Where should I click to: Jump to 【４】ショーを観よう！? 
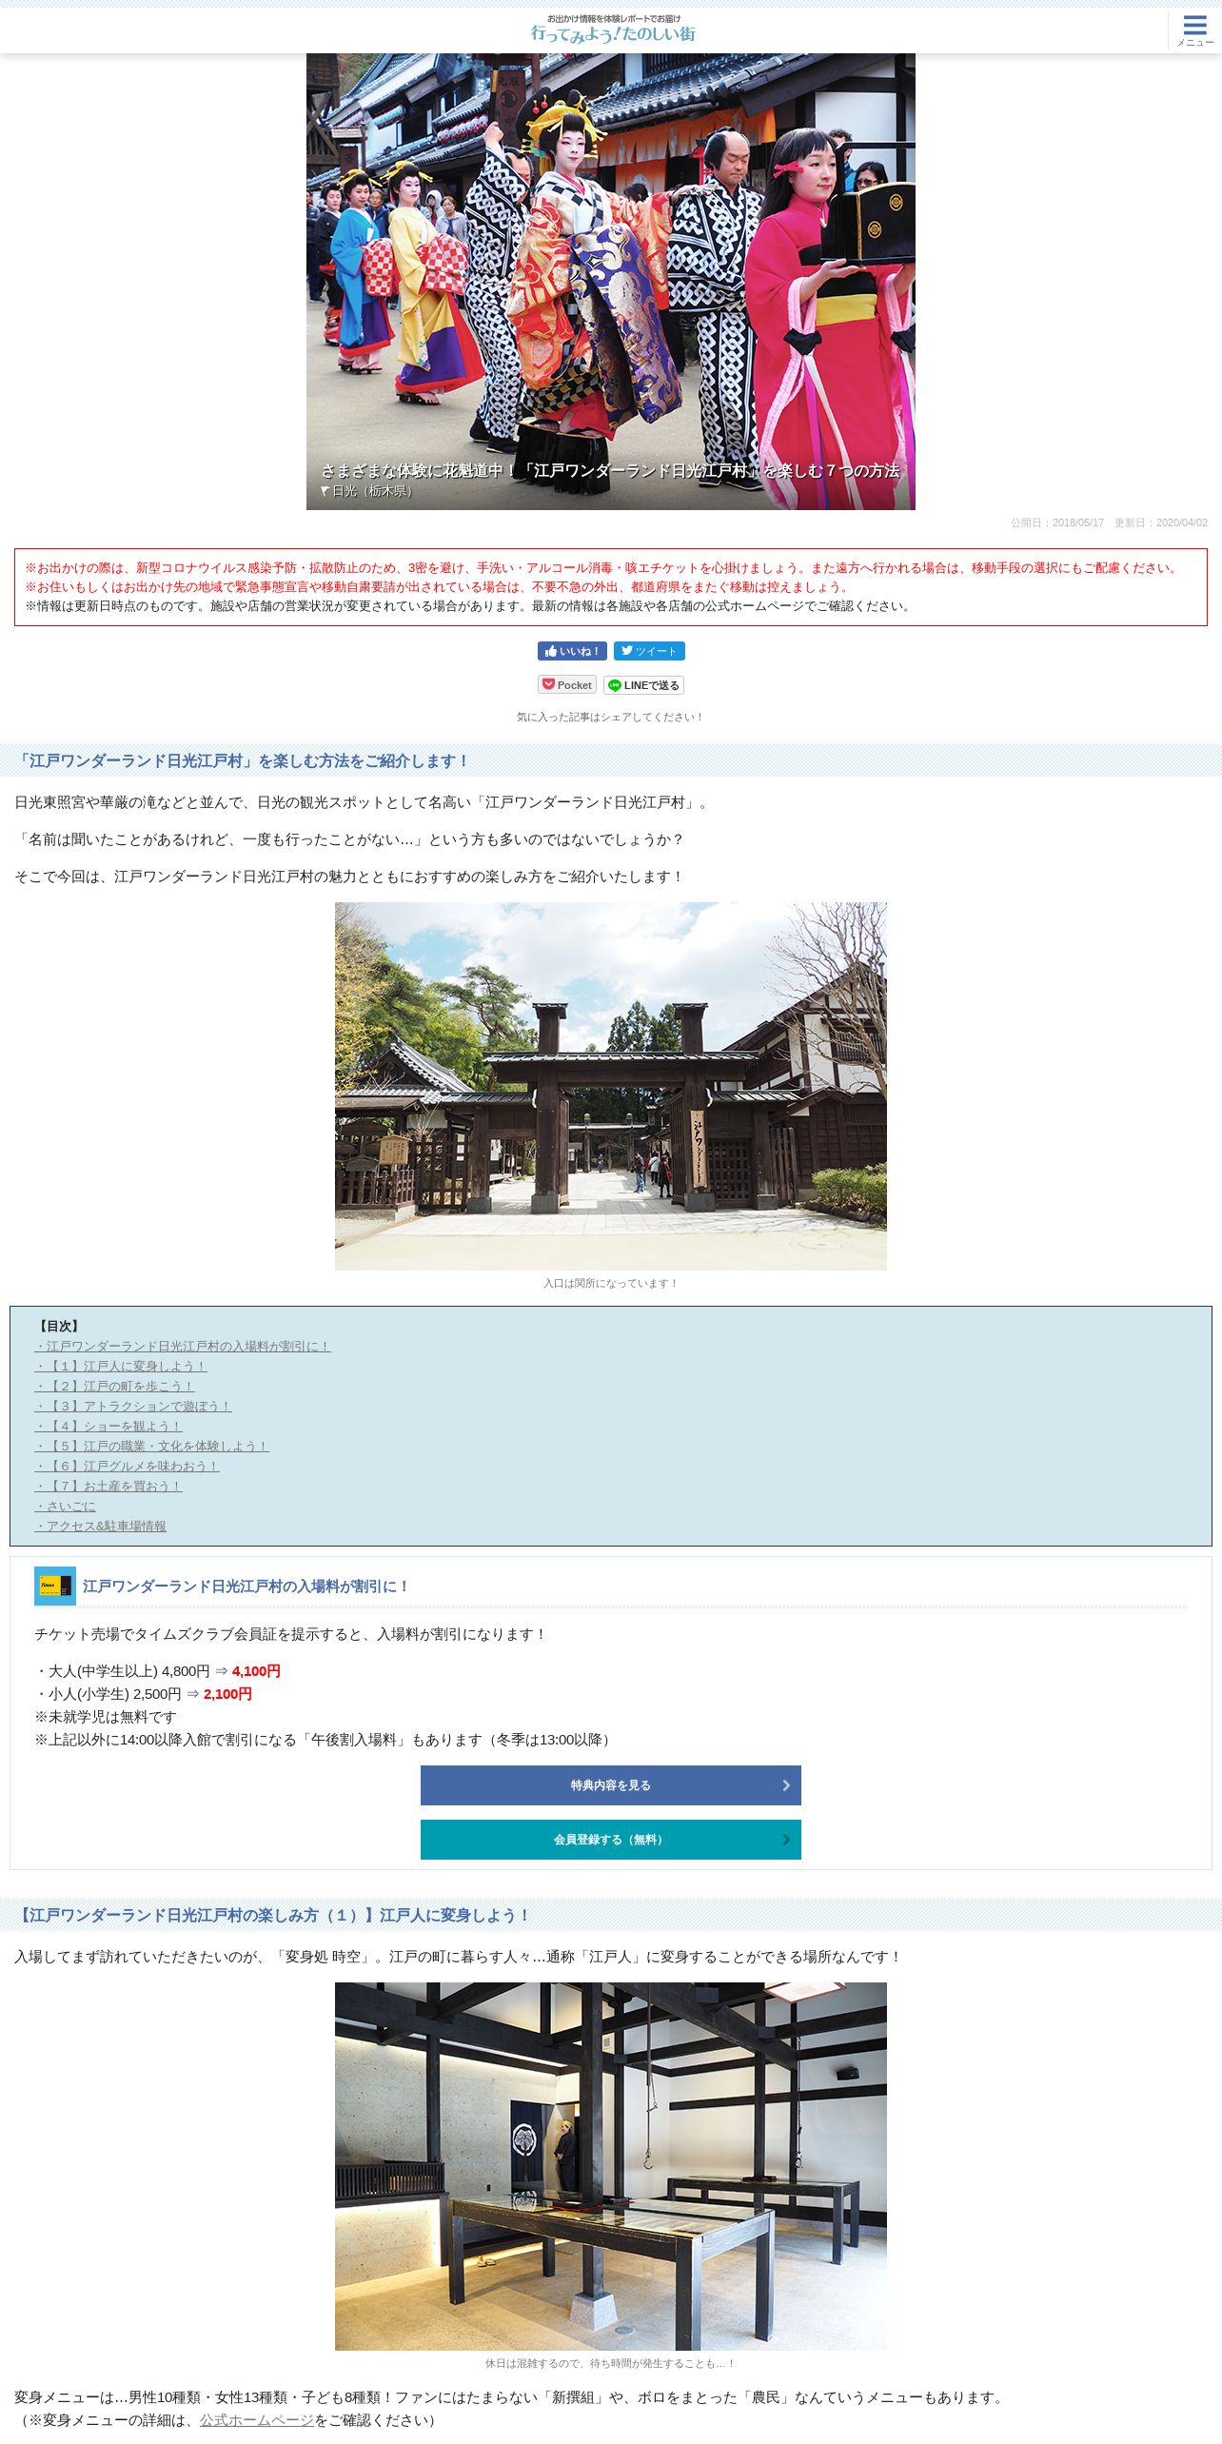pyautogui.click(x=108, y=1427)
